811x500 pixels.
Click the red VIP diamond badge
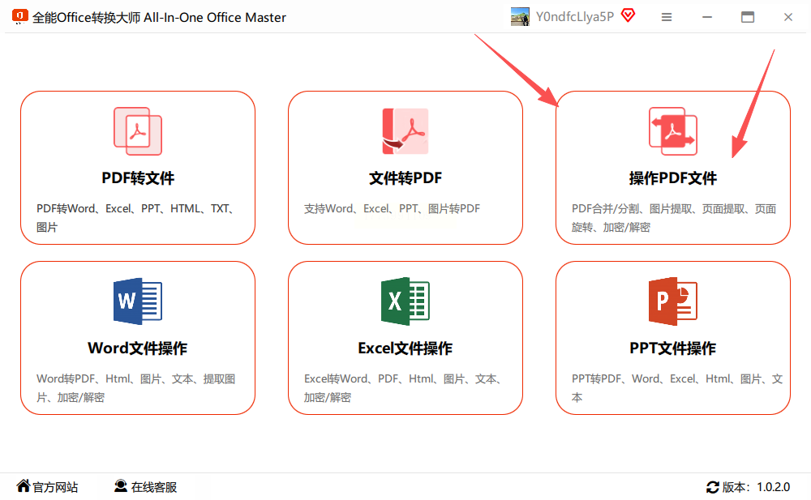pyautogui.click(x=629, y=15)
